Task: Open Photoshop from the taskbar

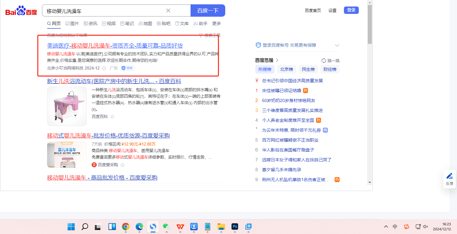Action: [235, 227]
